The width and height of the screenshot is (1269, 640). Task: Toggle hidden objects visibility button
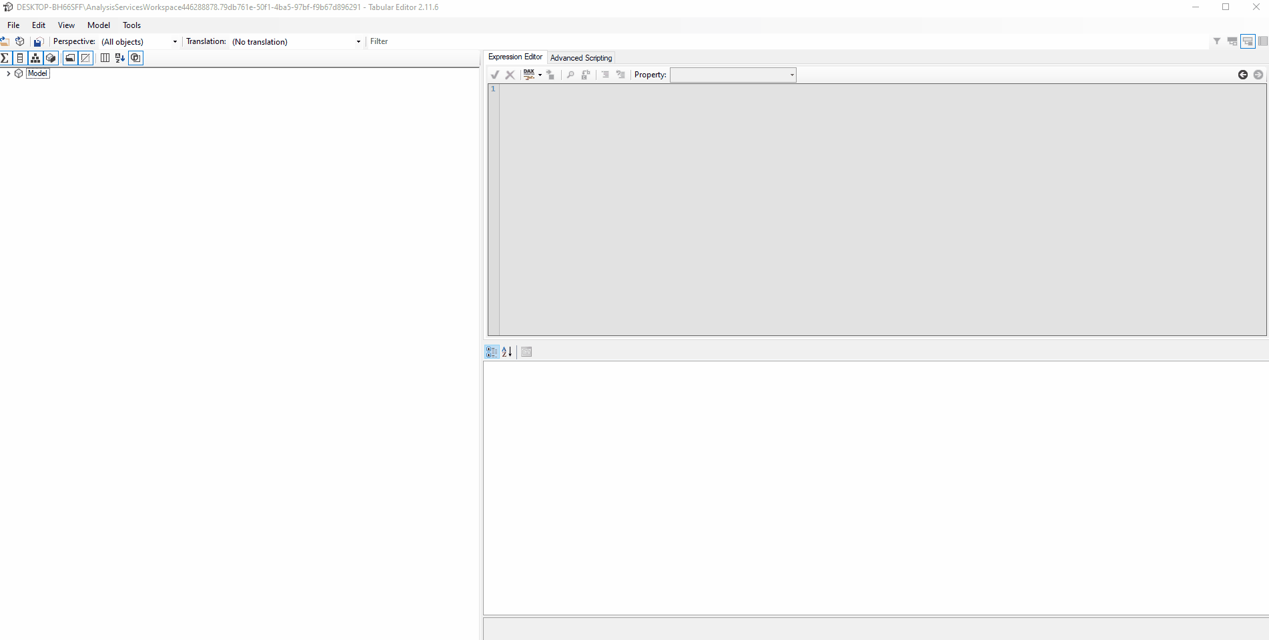click(x=85, y=58)
